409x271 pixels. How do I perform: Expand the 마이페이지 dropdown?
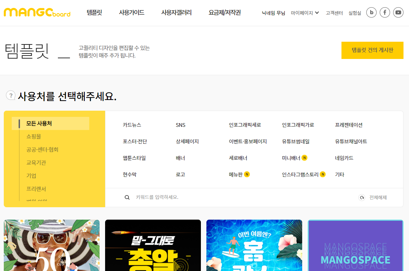(305, 13)
